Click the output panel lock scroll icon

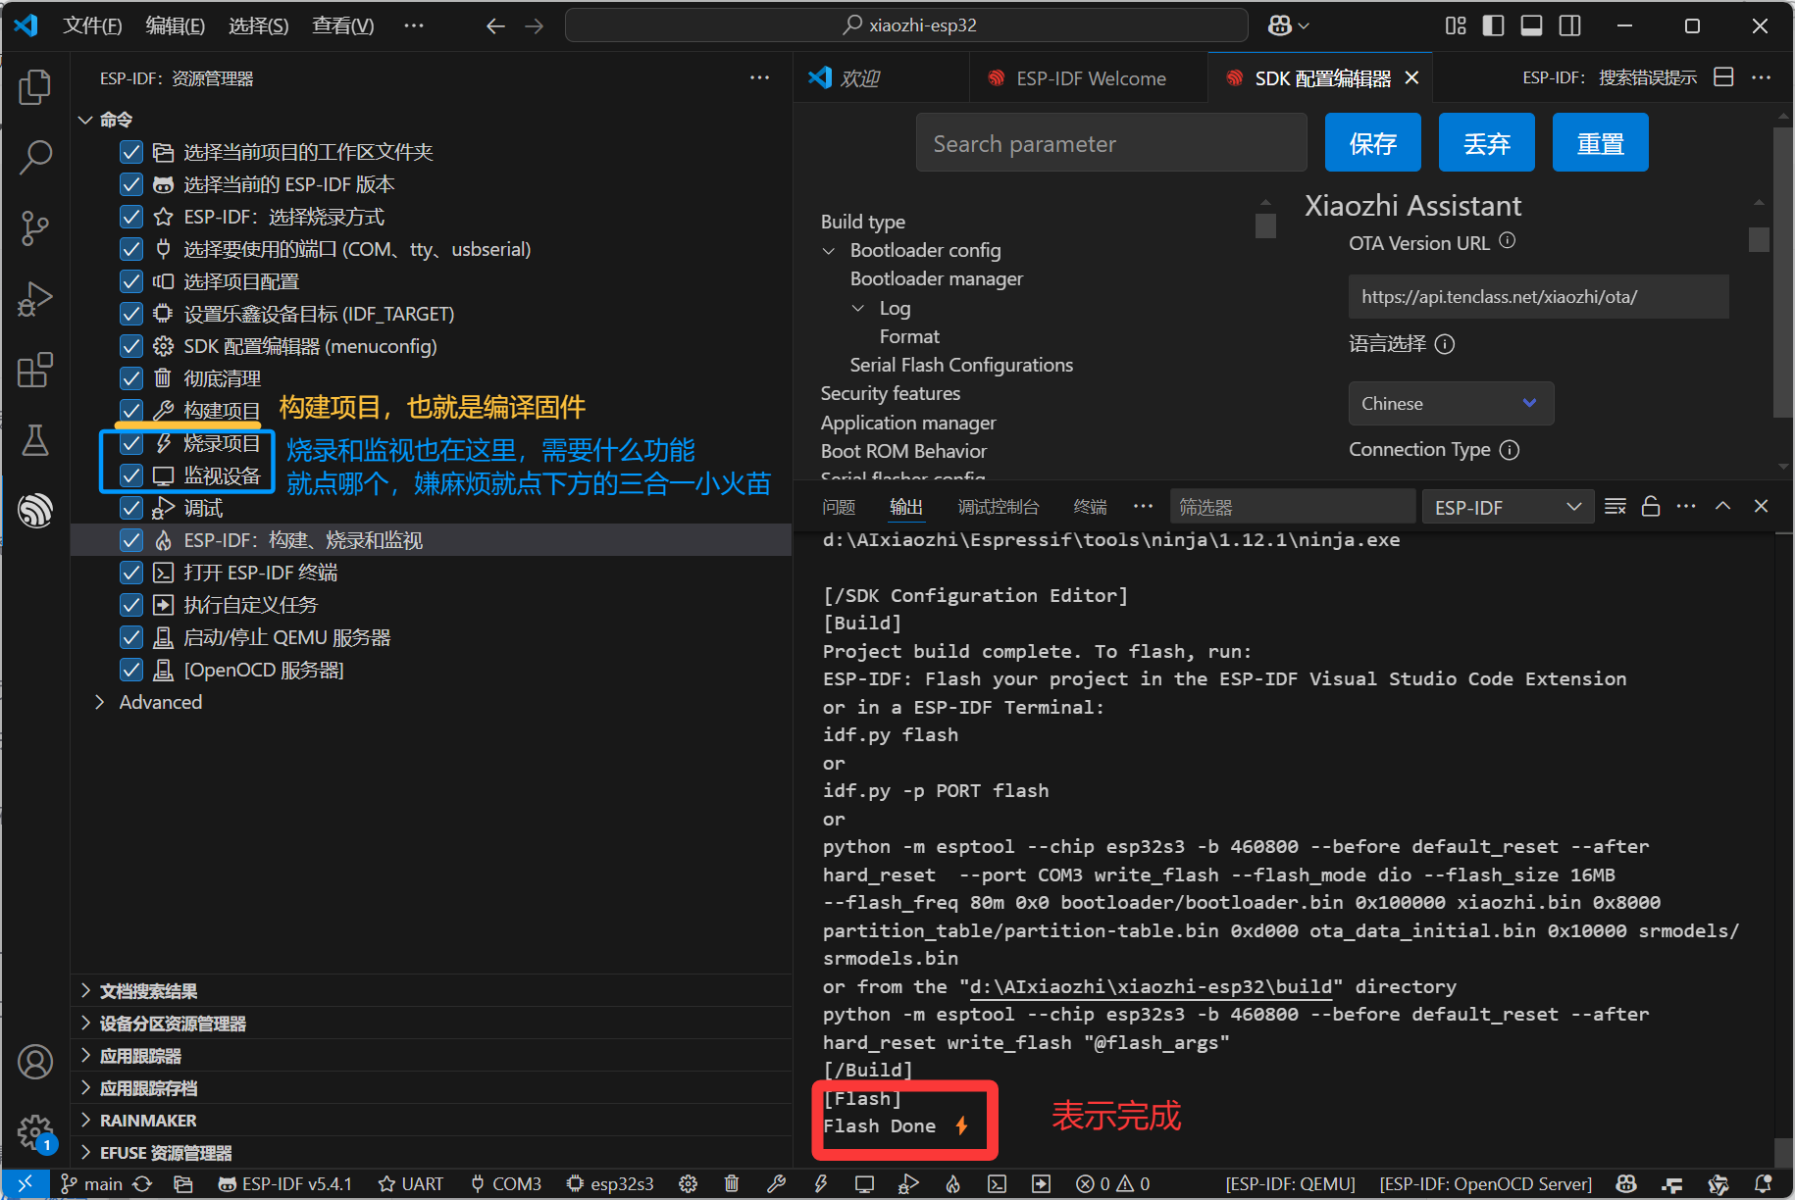click(1651, 507)
